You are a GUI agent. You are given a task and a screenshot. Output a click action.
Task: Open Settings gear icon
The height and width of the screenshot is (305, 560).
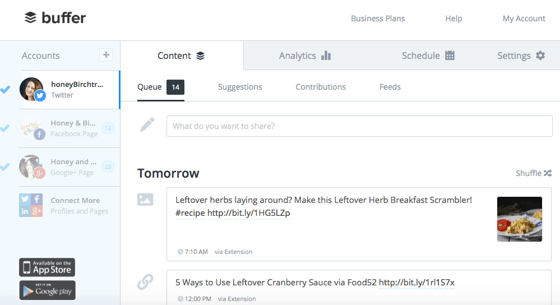540,56
